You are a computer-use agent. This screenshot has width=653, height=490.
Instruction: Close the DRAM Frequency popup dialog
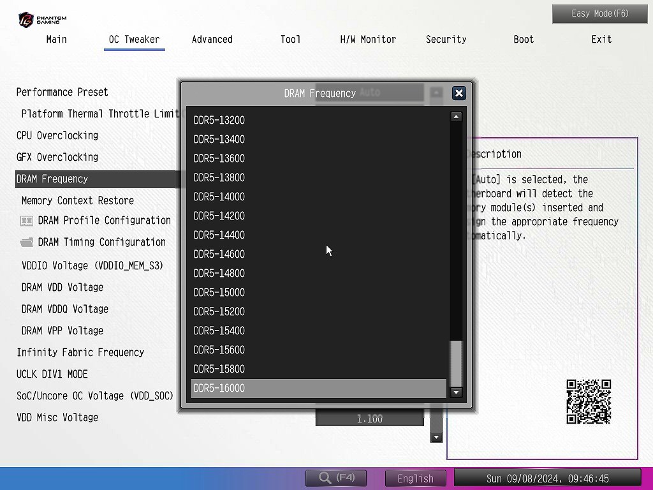(x=459, y=93)
